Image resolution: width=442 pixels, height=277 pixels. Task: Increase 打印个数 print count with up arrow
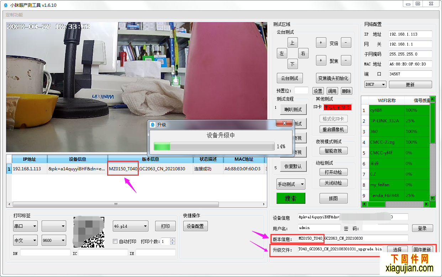pyautogui.click(x=173, y=240)
